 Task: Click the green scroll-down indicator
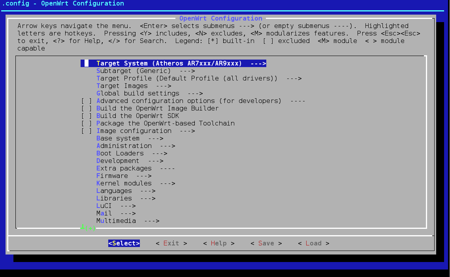88,228
